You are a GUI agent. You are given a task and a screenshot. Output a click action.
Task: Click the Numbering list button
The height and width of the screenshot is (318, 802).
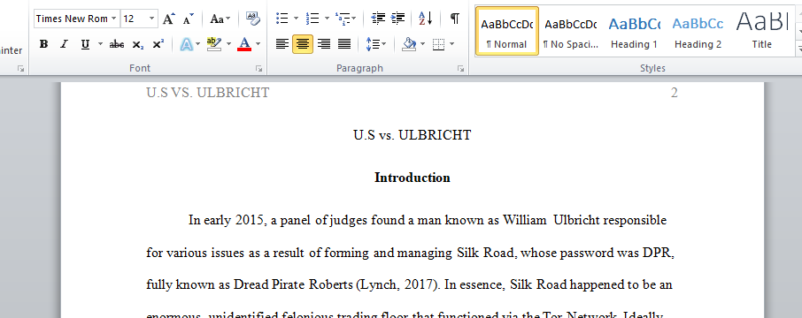312,19
